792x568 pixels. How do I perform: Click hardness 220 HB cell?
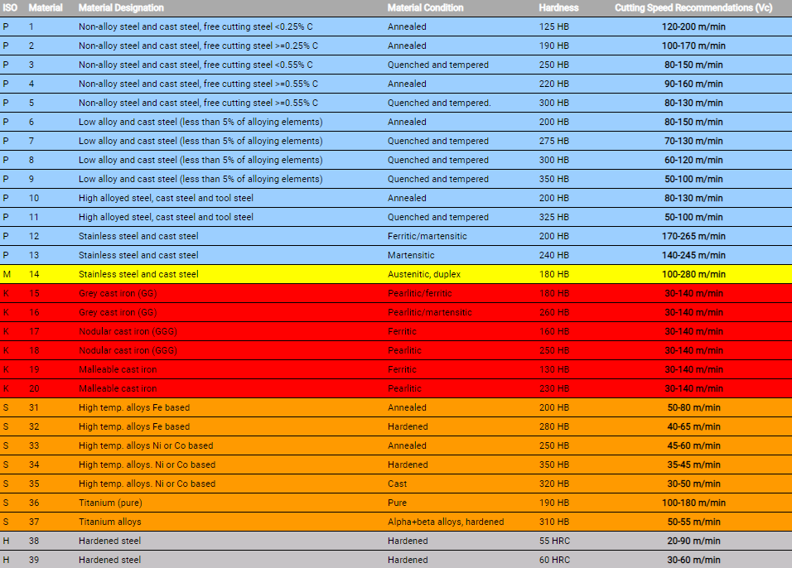point(554,84)
